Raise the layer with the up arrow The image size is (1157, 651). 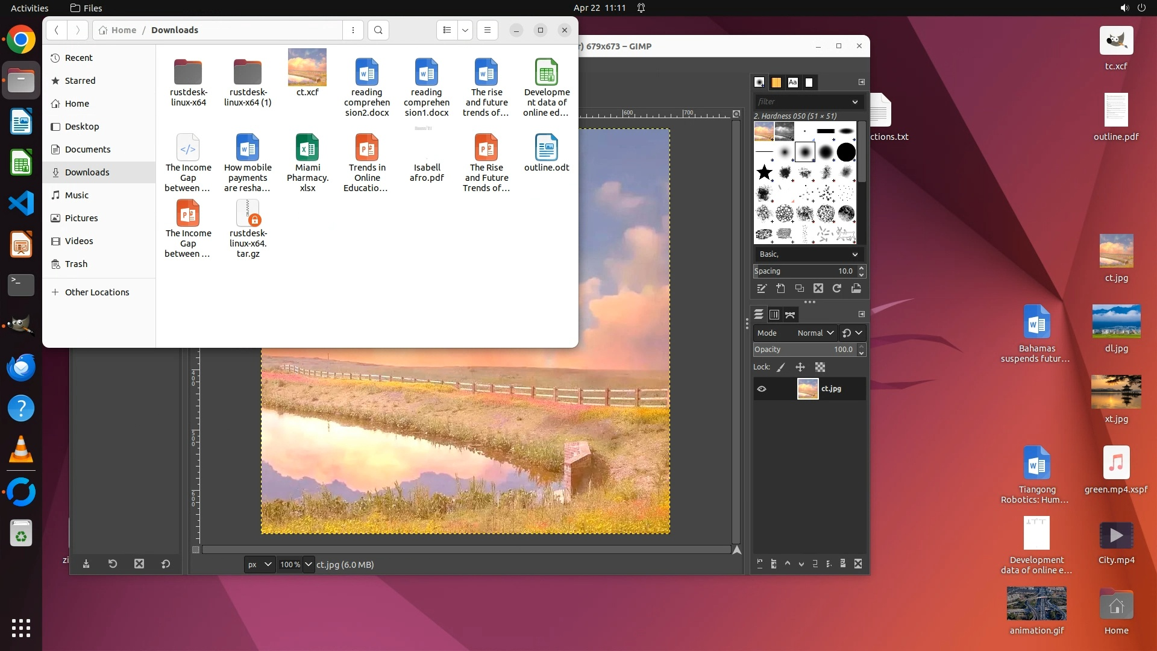point(788,564)
